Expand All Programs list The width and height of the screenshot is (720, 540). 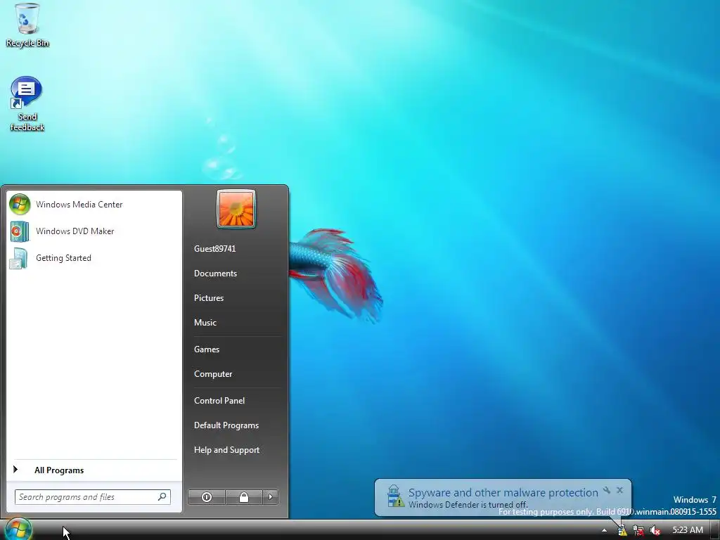(x=94, y=470)
